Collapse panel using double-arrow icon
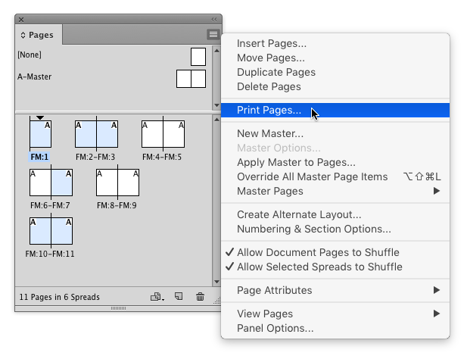Viewport: 467px width, 359px height. click(x=214, y=20)
